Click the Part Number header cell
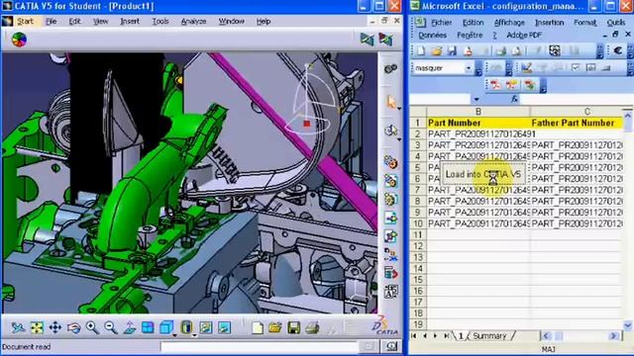 click(478, 123)
